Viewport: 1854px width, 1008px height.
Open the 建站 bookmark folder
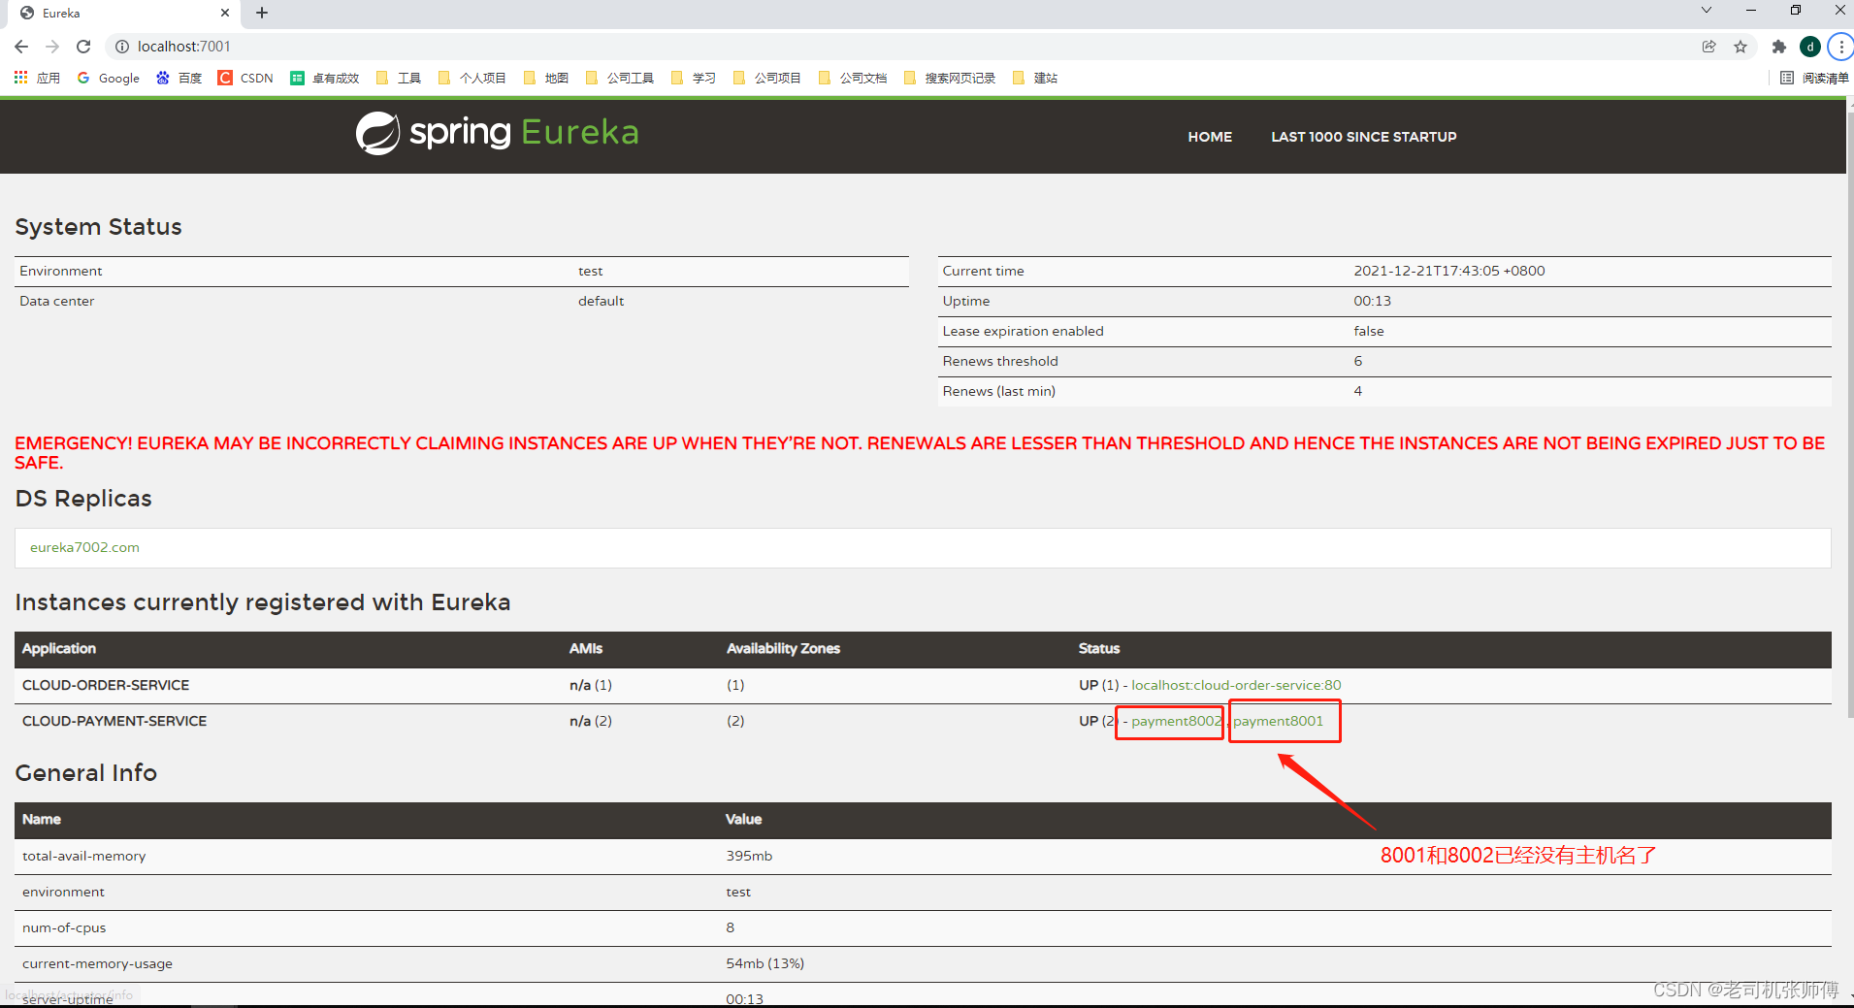(1035, 78)
